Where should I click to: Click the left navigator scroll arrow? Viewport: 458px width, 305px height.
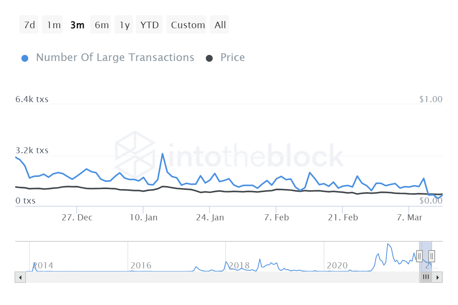click(x=20, y=277)
